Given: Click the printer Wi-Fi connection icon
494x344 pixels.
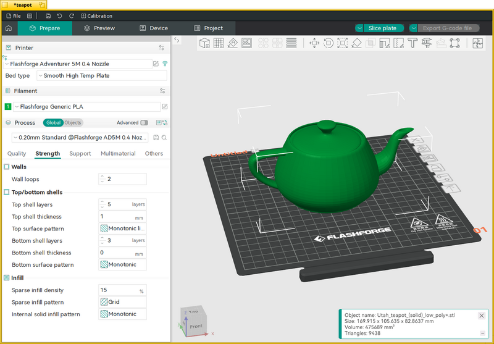Looking at the screenshot, I should tap(165, 64).
